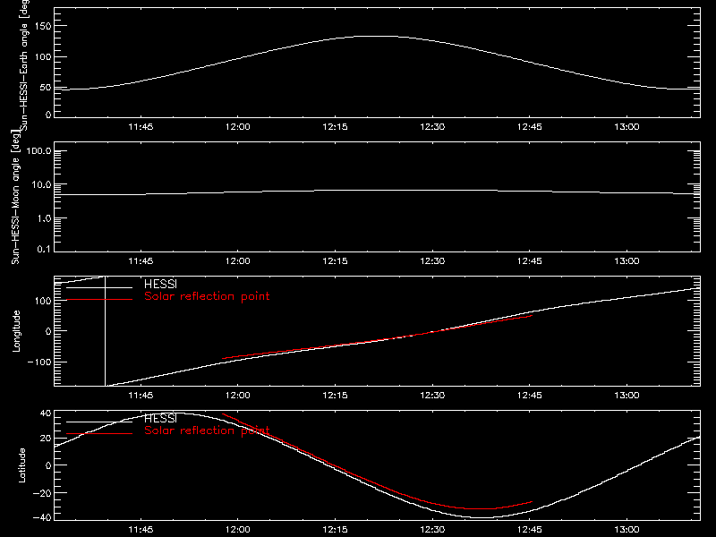Select the 10.0 tick on Moon angle plot
716x537 pixels.
[41, 184]
